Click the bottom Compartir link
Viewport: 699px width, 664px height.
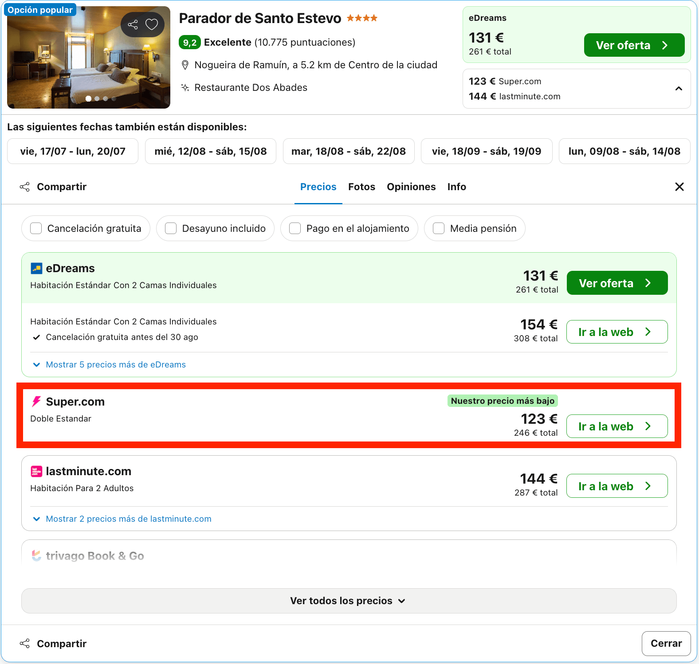tap(62, 643)
